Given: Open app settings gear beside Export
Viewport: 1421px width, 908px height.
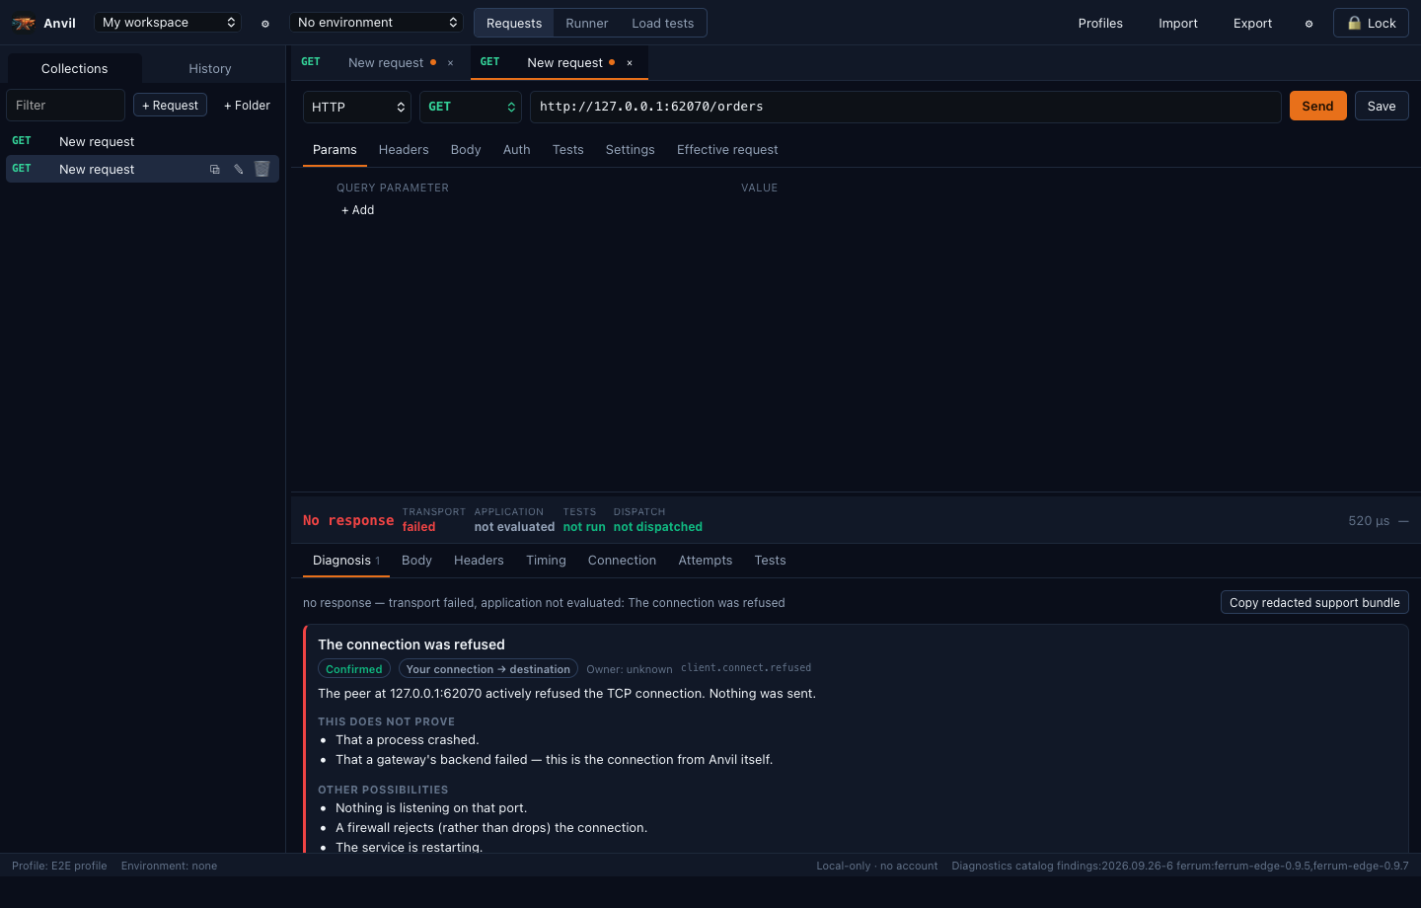Looking at the screenshot, I should pos(1309,23).
